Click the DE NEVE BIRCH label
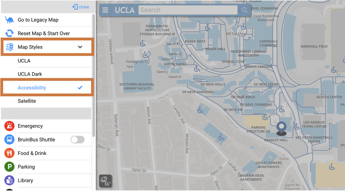 click(243, 97)
